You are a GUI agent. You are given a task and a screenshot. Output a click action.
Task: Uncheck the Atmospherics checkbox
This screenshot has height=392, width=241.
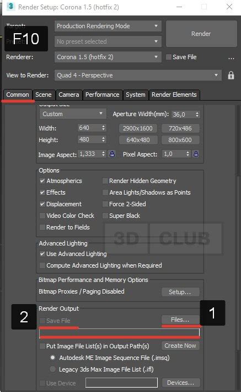pyautogui.click(x=42, y=181)
